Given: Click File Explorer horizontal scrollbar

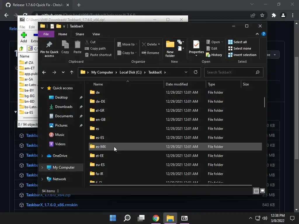Looking at the screenshot, I should [x=171, y=185].
